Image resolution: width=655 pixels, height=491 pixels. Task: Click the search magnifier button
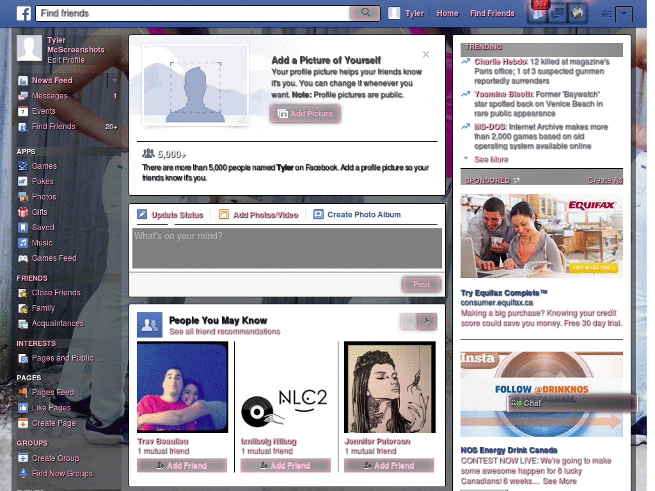(365, 13)
